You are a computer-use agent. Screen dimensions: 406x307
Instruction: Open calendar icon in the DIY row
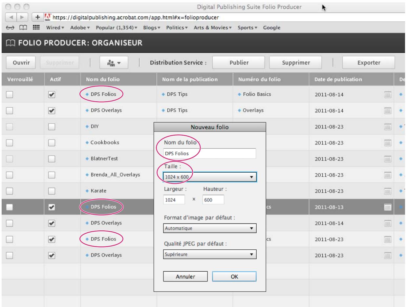pyautogui.click(x=387, y=127)
